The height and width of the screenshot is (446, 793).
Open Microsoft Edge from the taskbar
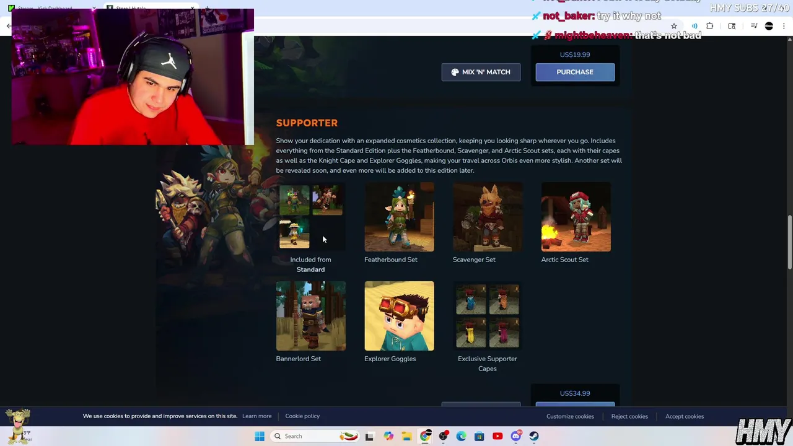pos(462,436)
